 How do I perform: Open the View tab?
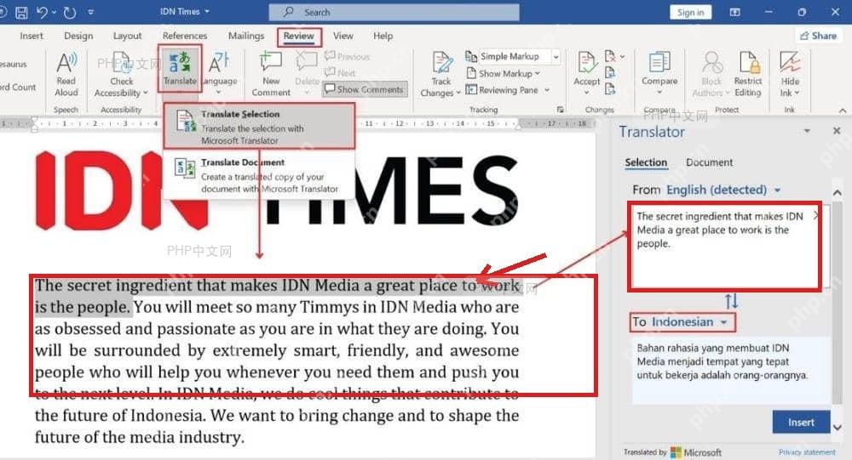point(343,36)
